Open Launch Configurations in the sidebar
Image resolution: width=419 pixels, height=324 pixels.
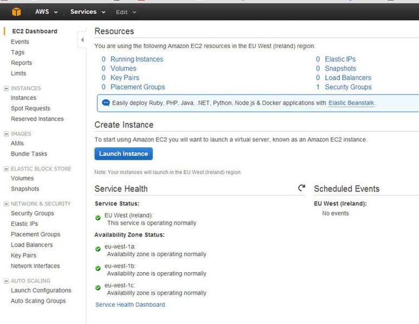41,291
